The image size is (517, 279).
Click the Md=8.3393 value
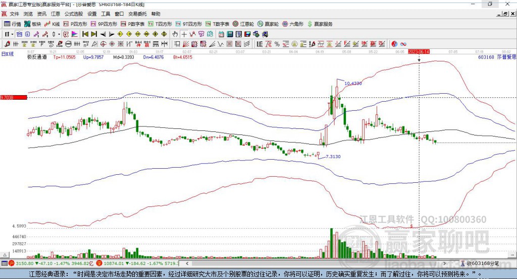[x=124, y=57]
